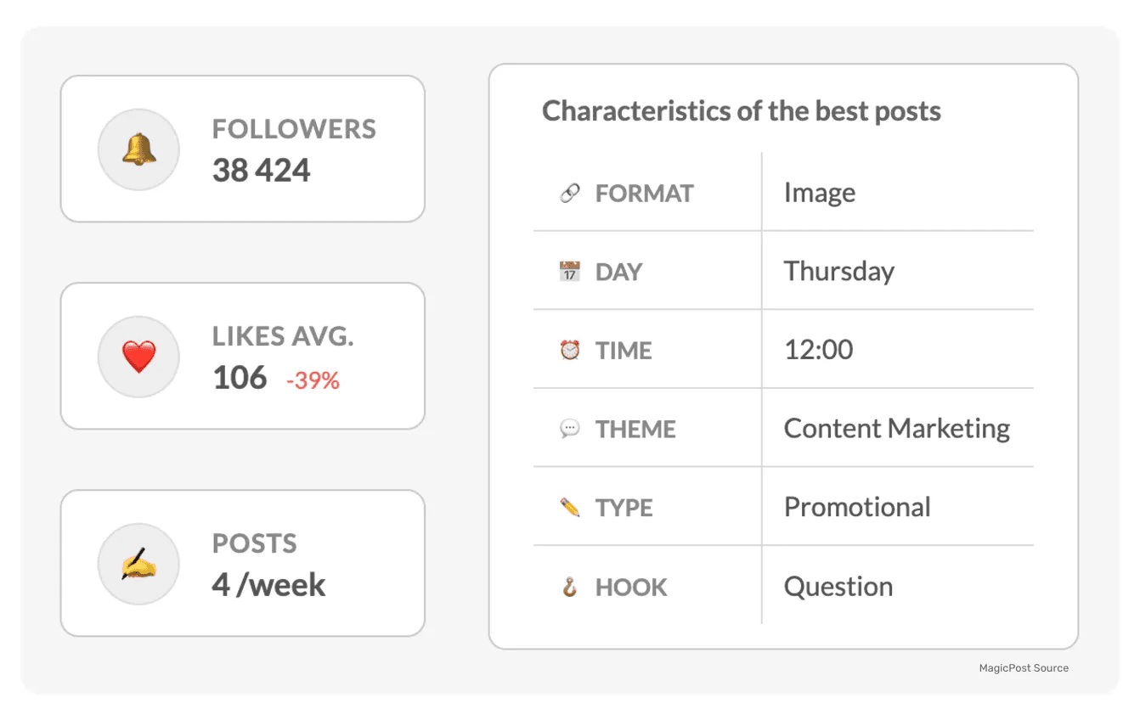Viewport: 1140px width, 720px height.
Task: Click the Thursday day value
Action: point(839,272)
